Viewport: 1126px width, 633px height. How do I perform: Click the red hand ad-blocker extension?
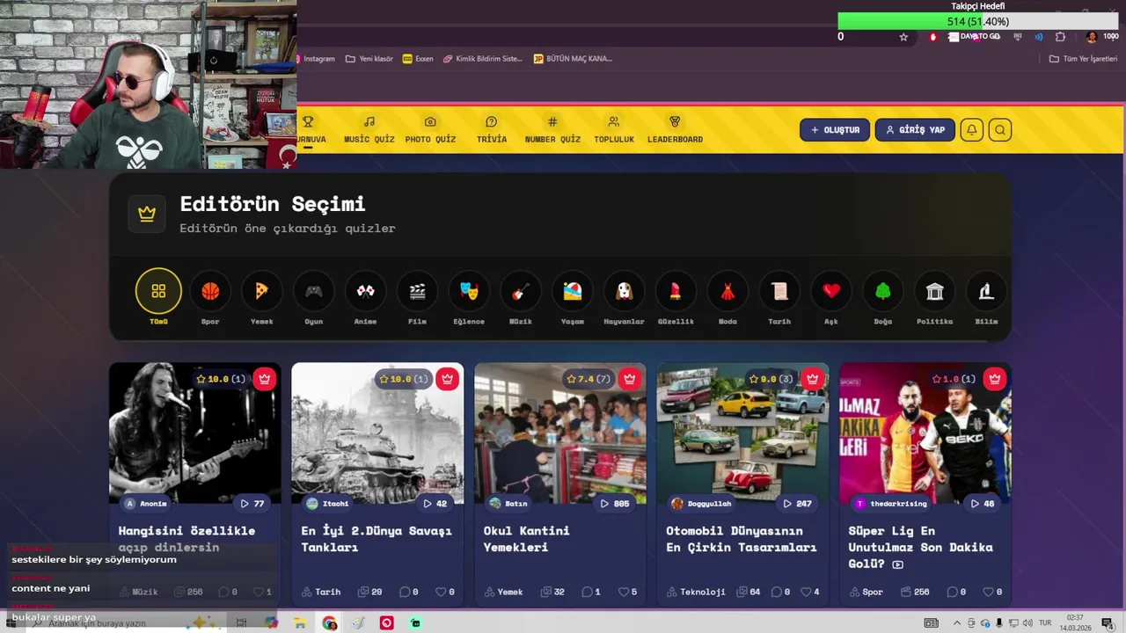(x=933, y=37)
